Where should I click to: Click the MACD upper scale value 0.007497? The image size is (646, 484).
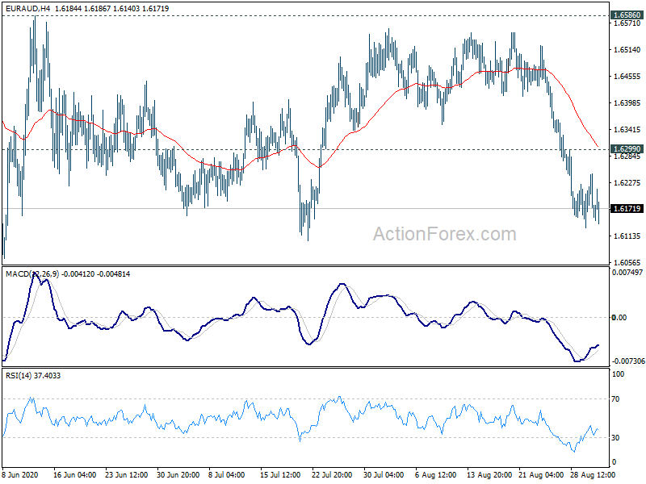point(627,273)
